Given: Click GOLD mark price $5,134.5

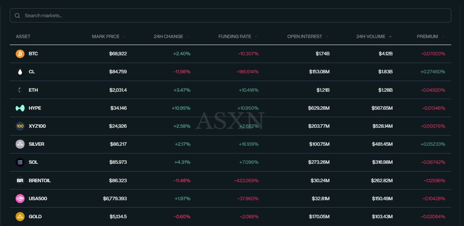Looking at the screenshot, I should point(118,217).
